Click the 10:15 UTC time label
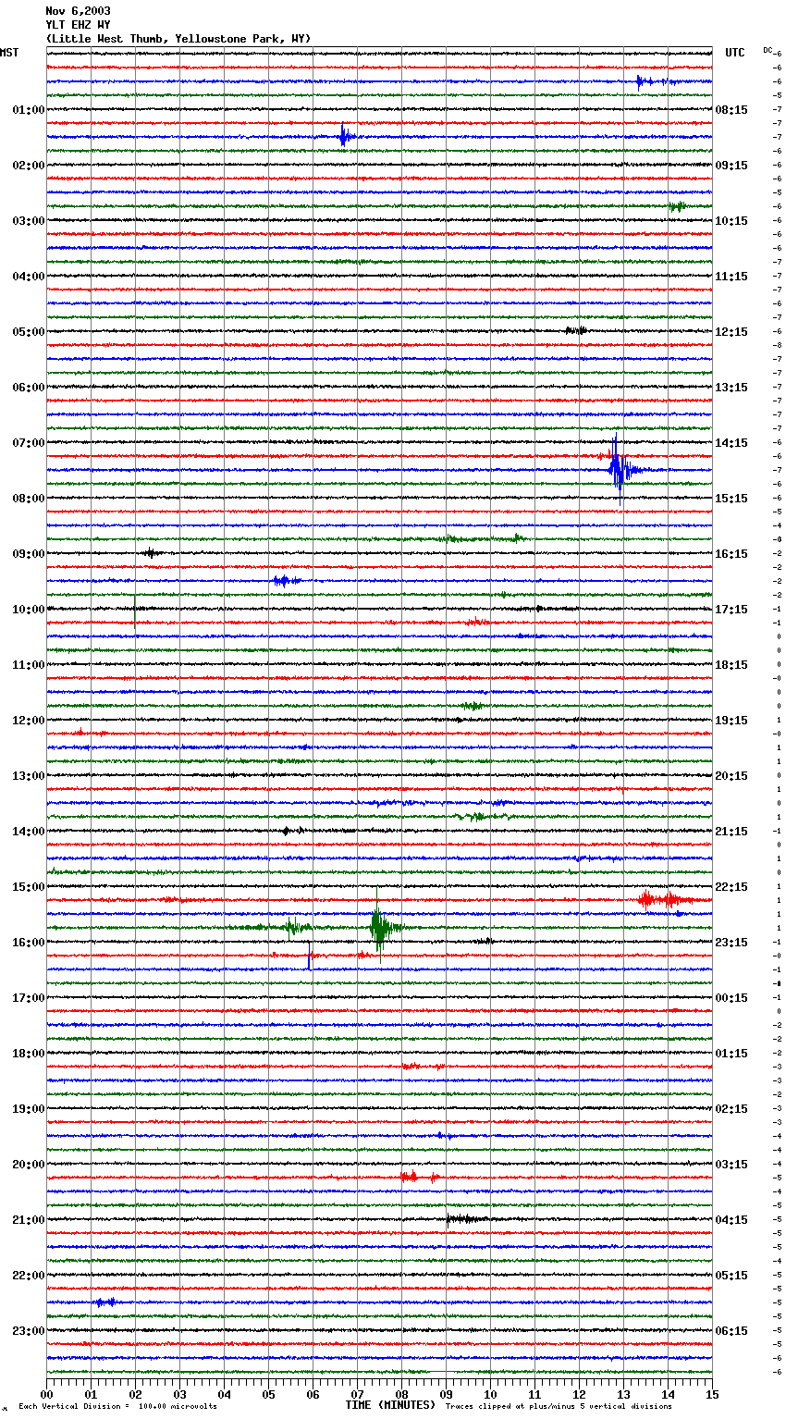The width and height of the screenshot is (786, 1419). [x=731, y=221]
